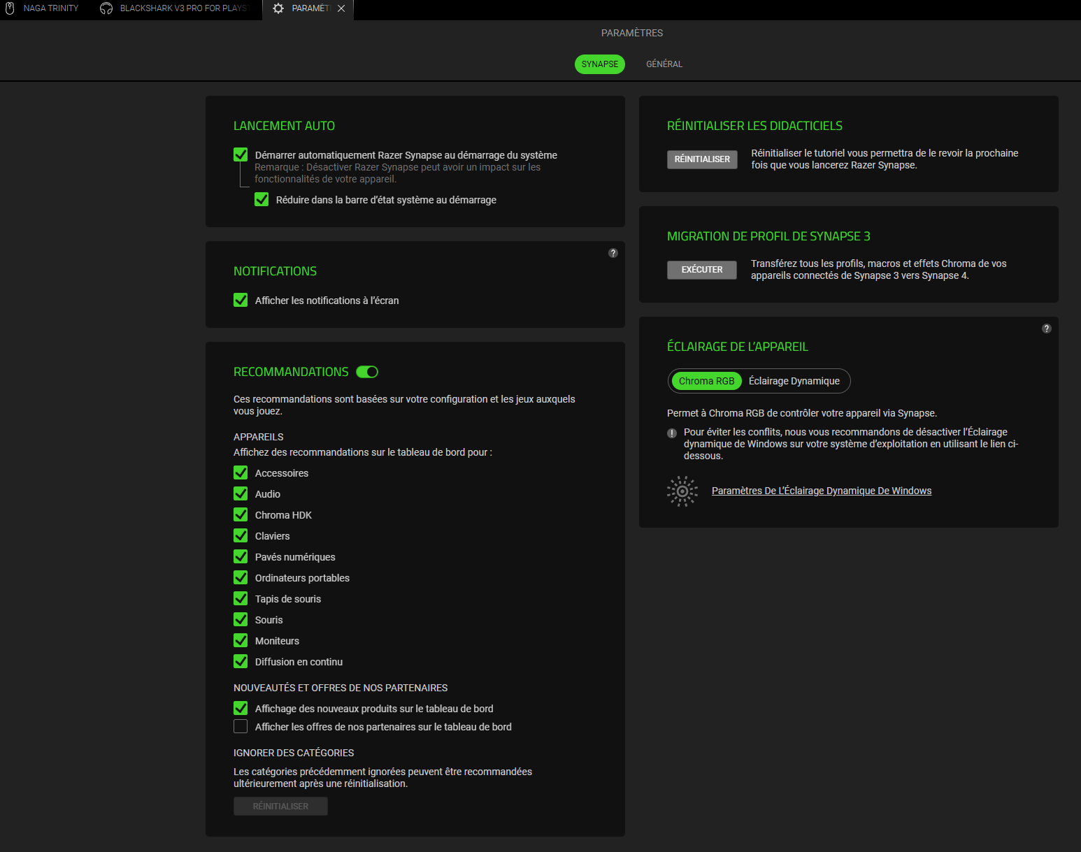Image resolution: width=1081 pixels, height=852 pixels.
Task: Click the gear icon on Paramètres tab
Action: 278,8
